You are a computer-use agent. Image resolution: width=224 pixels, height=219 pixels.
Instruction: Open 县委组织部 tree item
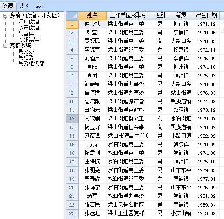click(32, 63)
